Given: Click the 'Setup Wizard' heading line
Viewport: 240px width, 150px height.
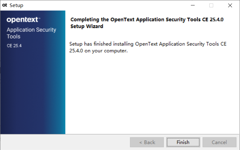Looking at the screenshot, I should (x=86, y=26).
